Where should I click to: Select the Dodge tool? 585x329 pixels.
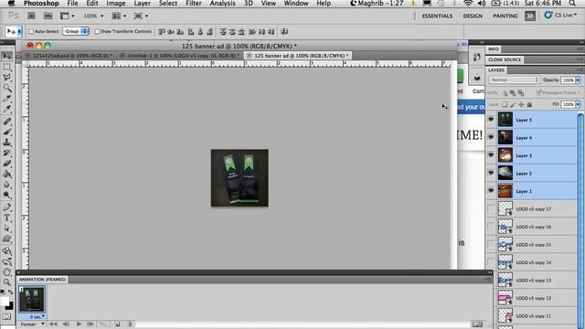pyautogui.click(x=6, y=195)
